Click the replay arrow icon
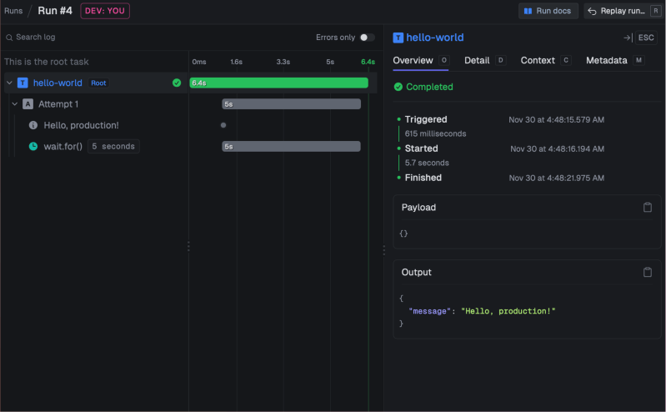 (592, 11)
